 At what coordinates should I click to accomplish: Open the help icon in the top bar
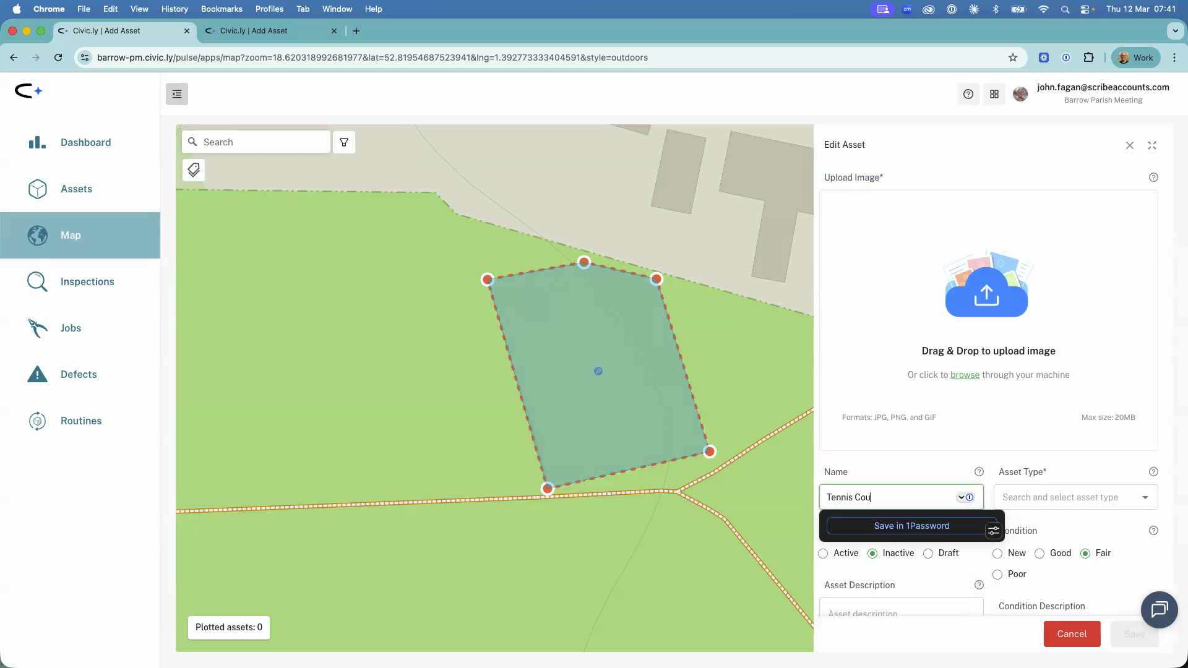point(968,94)
